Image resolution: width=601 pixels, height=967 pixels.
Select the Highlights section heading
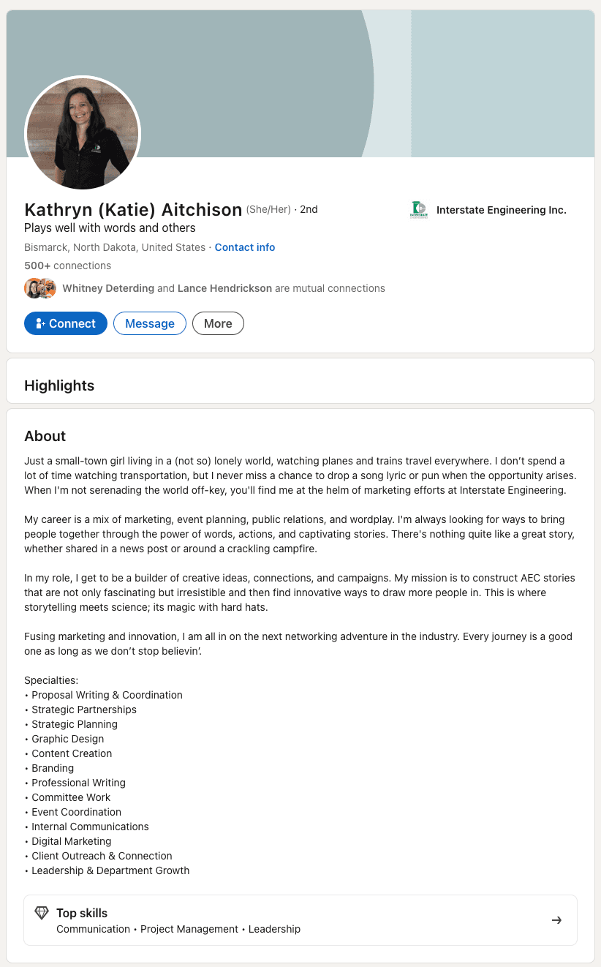coord(59,385)
